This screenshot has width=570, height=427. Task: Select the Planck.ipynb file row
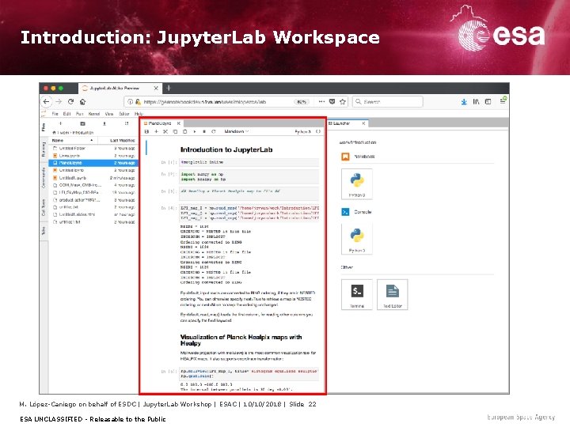point(93,163)
